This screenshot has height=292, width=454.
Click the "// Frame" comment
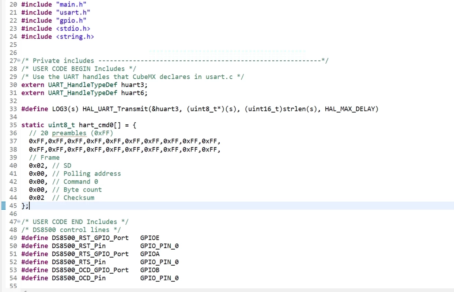click(44, 157)
